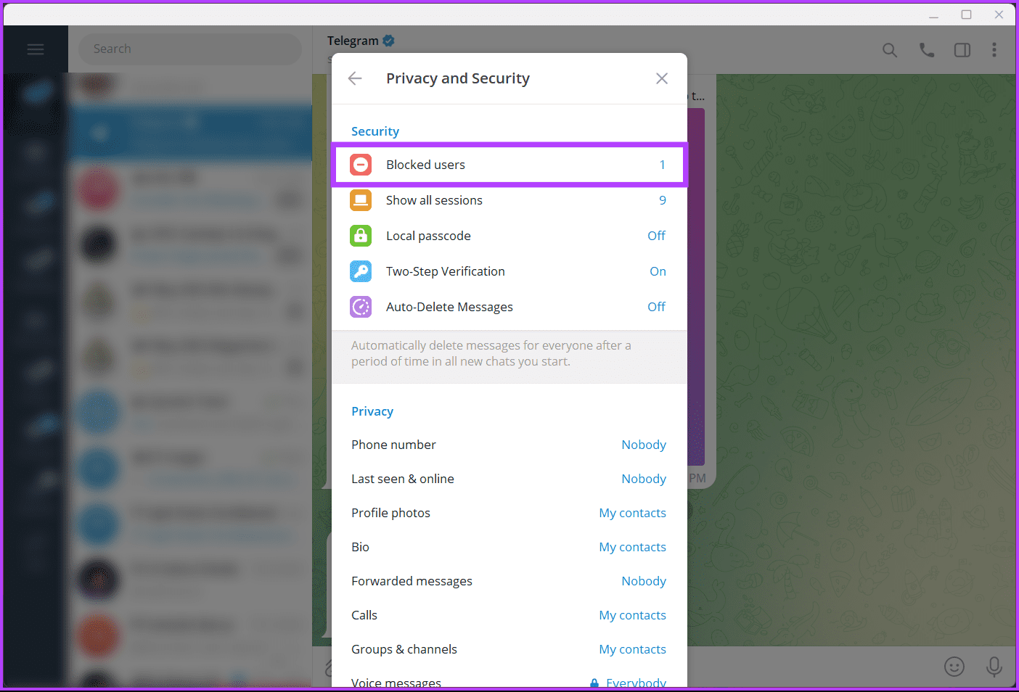The width and height of the screenshot is (1019, 692).
Task: Close the Privacy and Security dialog
Action: point(662,78)
